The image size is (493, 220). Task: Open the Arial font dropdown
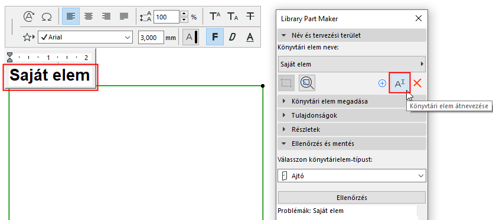85,37
